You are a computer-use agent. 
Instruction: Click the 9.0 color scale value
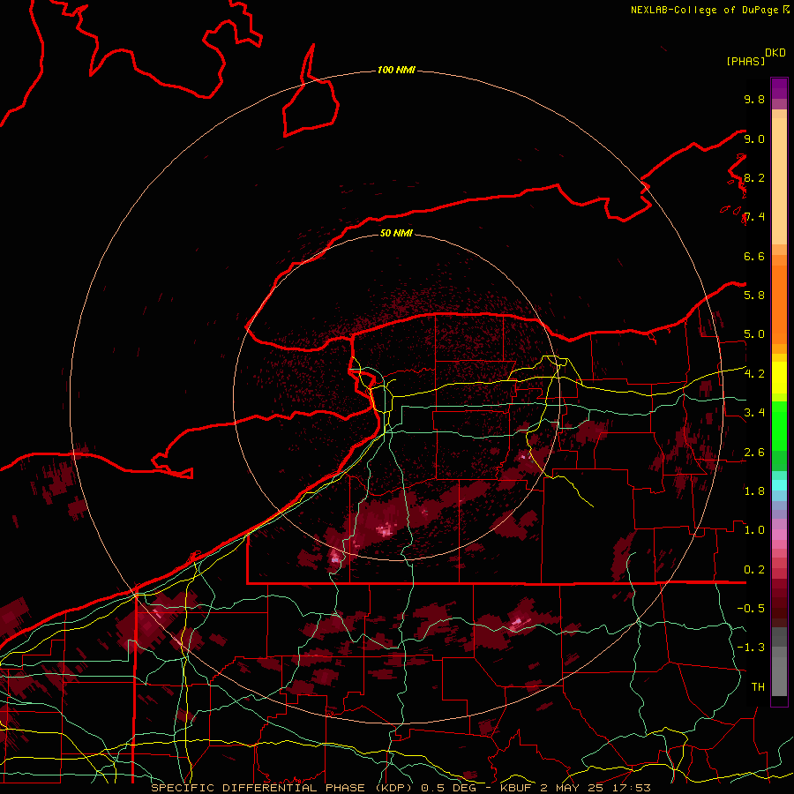point(754,139)
